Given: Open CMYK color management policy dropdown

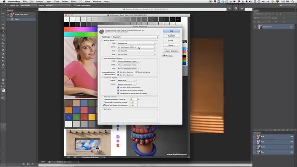Looking at the screenshot, I should 129,65.
